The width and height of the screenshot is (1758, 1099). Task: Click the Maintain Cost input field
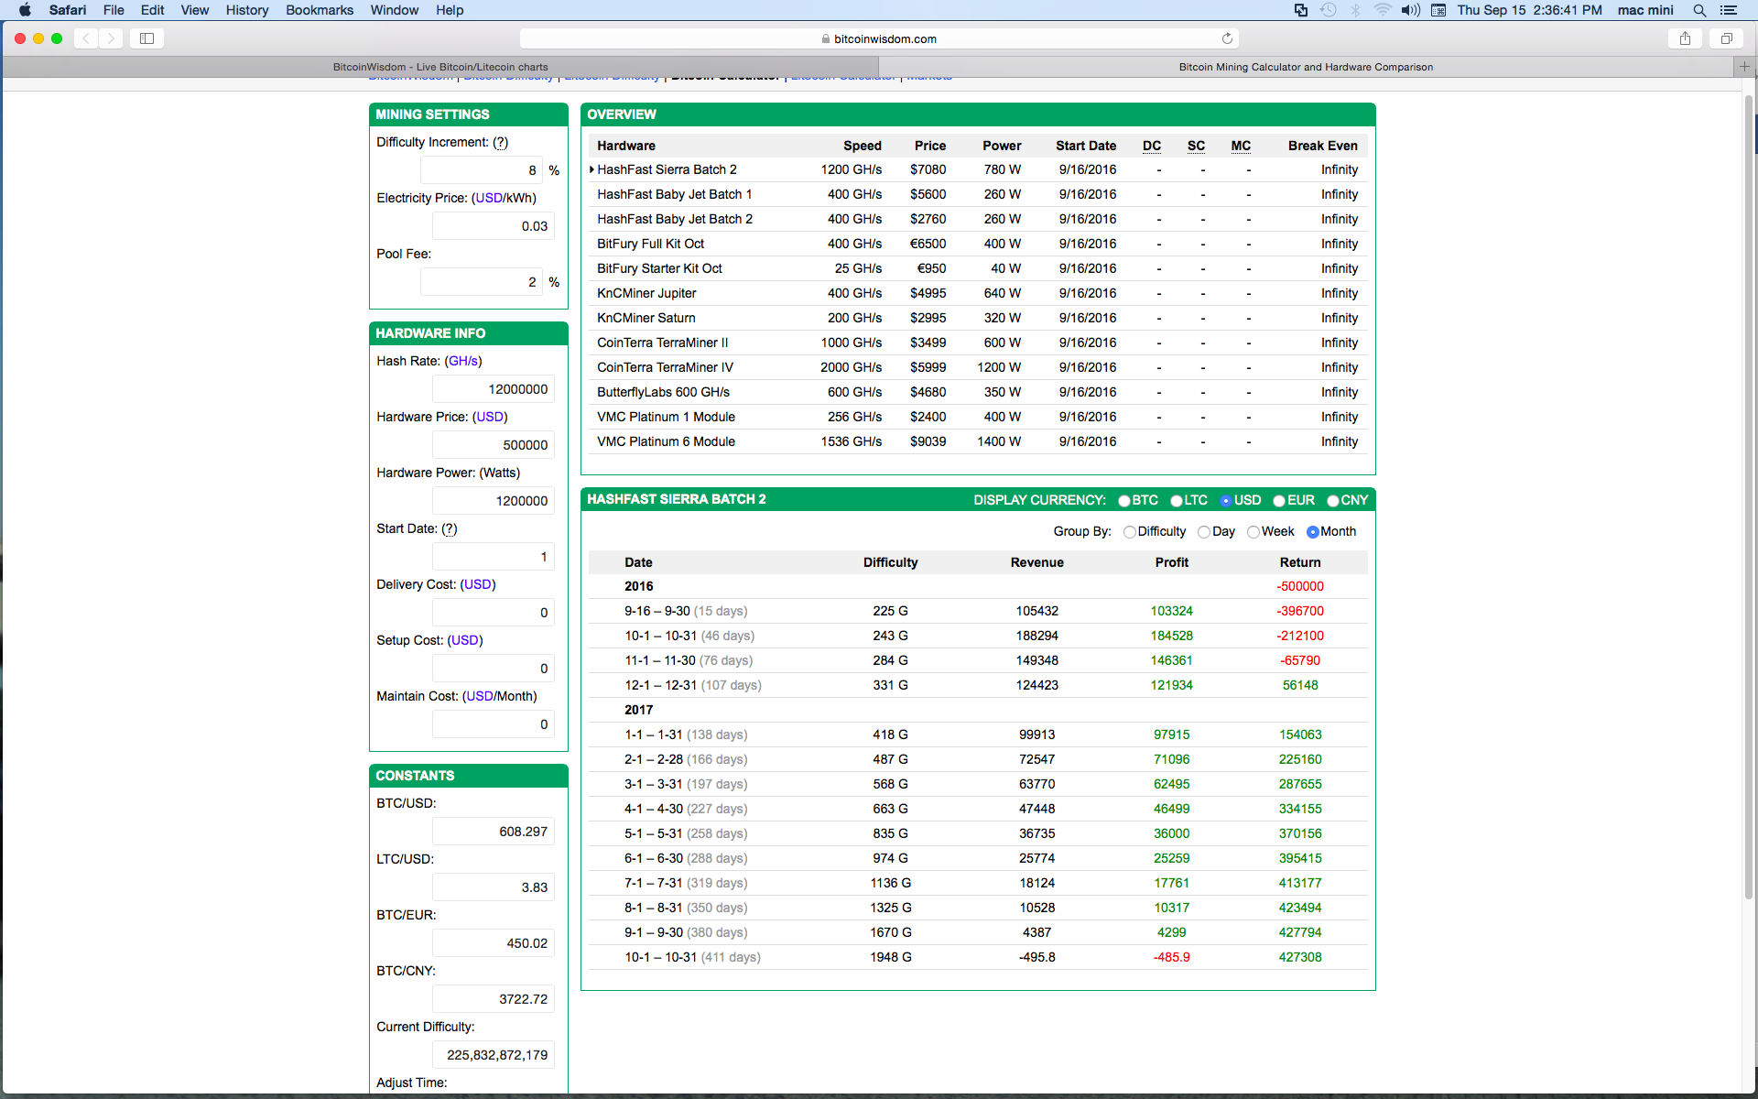[494, 724]
